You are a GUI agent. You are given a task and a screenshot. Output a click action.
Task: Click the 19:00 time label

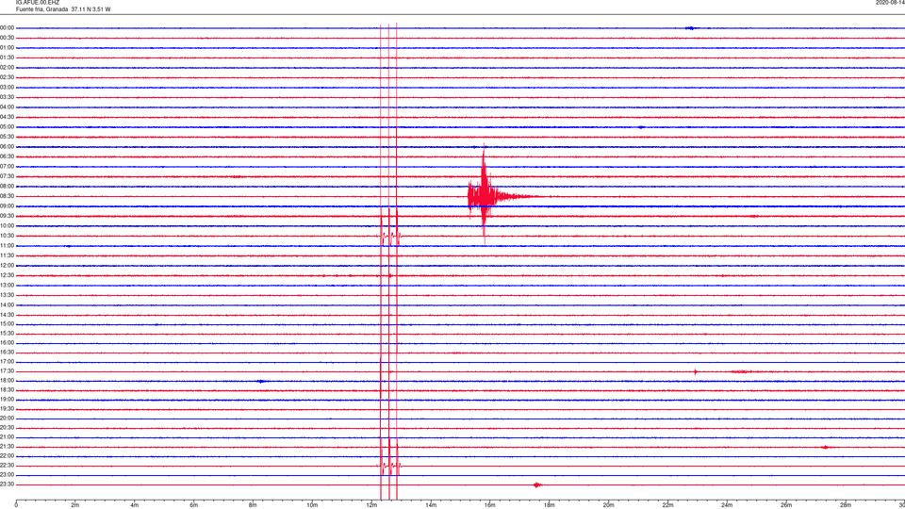tap(7, 400)
